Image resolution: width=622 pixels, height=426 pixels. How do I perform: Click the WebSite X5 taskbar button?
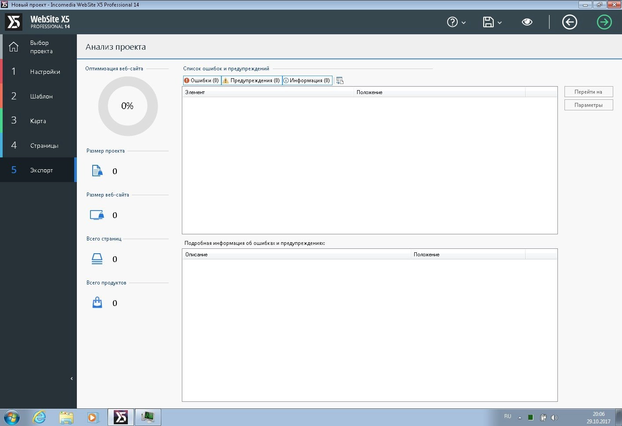coord(121,417)
